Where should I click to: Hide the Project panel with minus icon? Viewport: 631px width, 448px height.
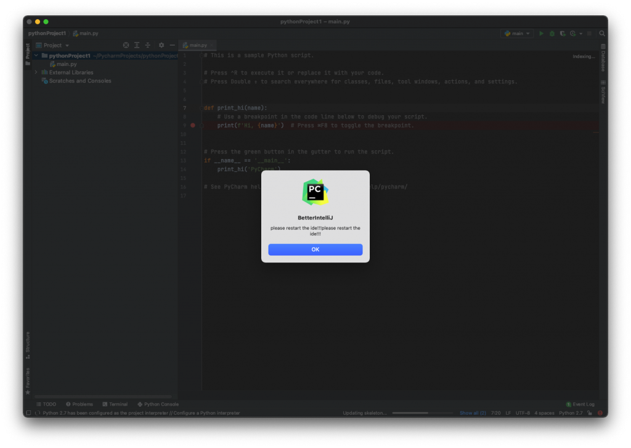point(173,46)
